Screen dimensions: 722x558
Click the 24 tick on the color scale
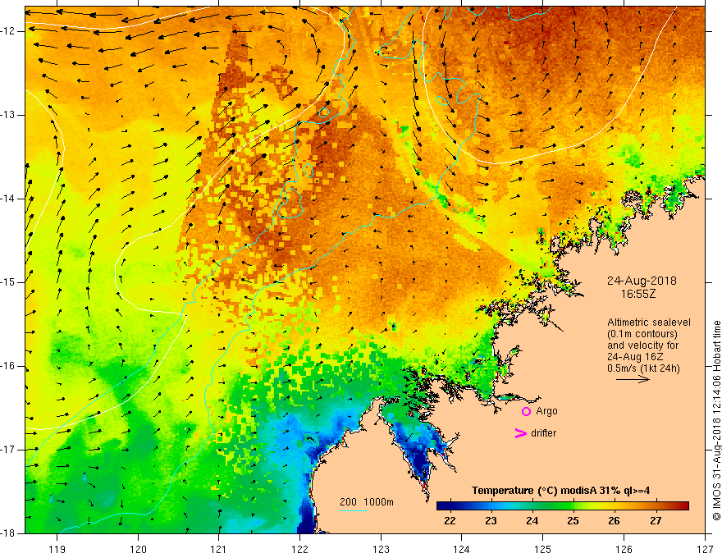[532, 521]
